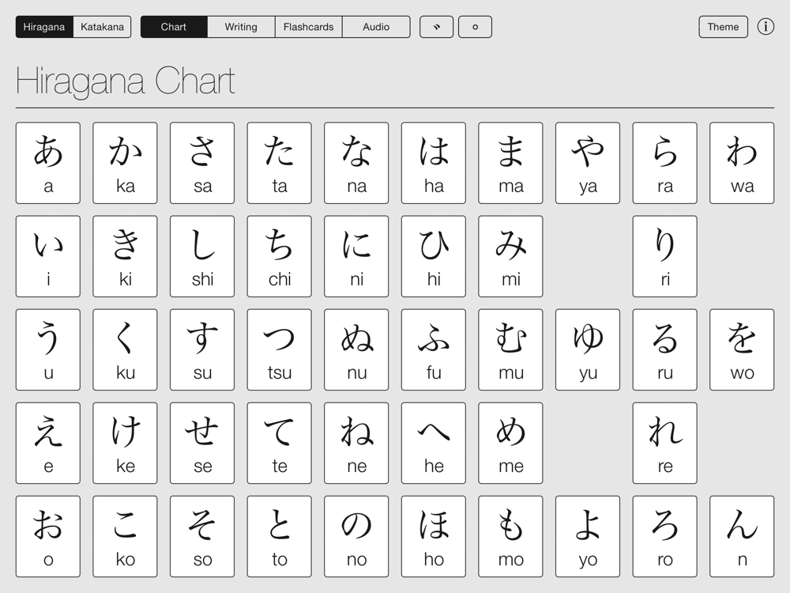
Task: Choose the た (ta) card
Action: [x=279, y=163]
